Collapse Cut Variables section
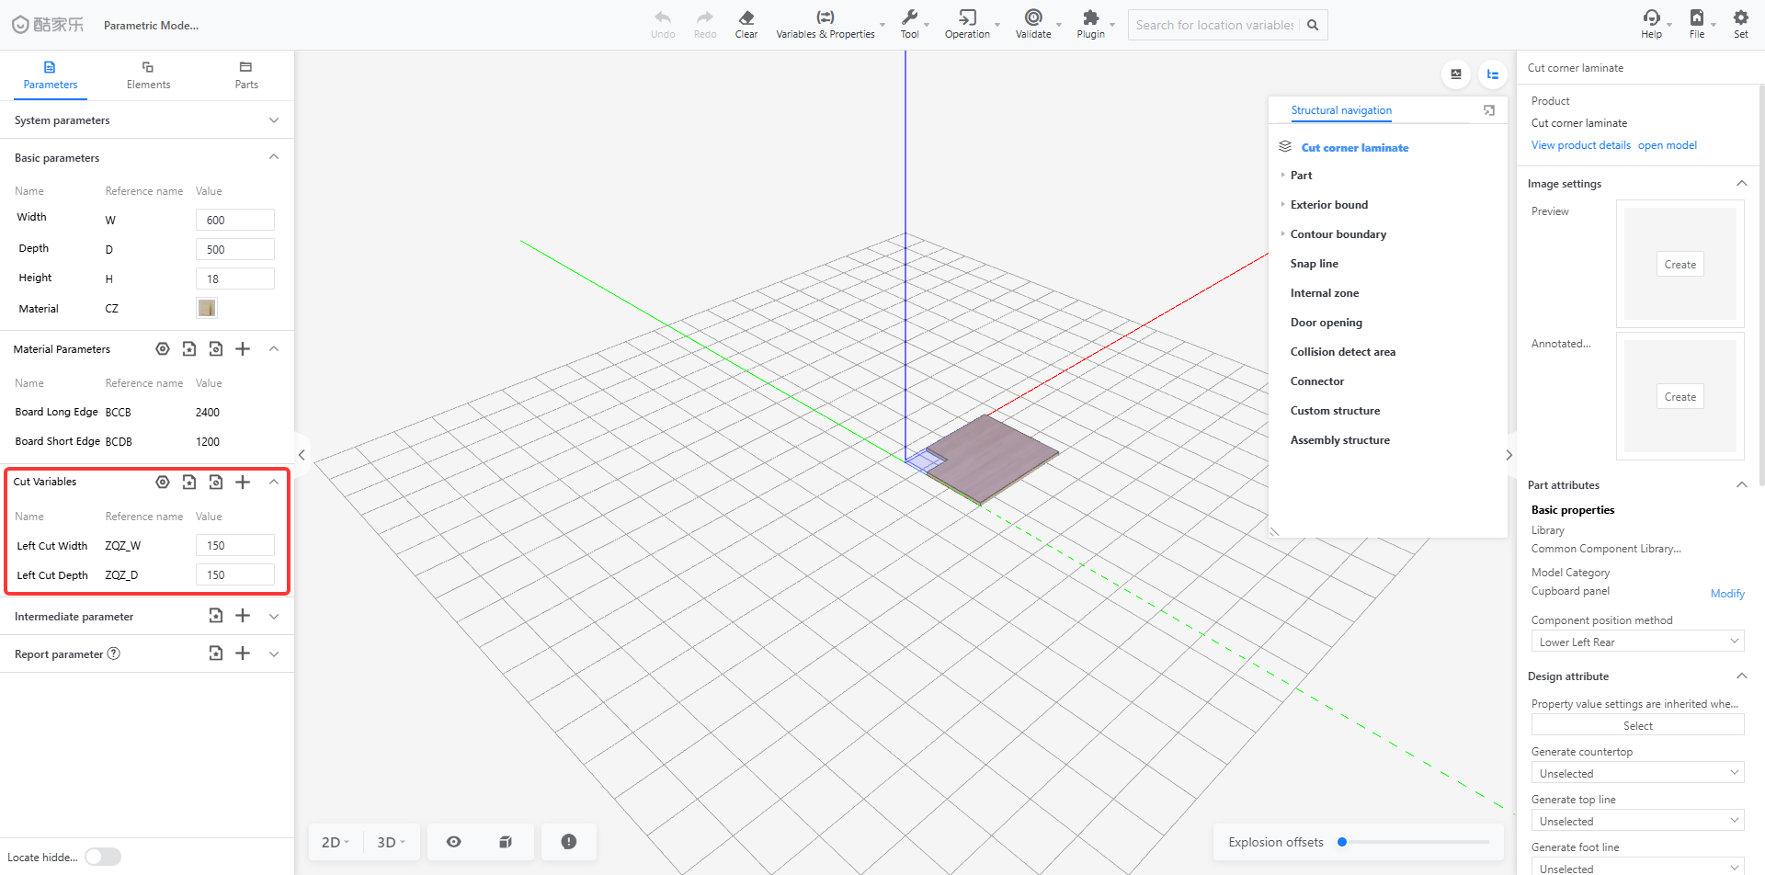 pyautogui.click(x=274, y=483)
